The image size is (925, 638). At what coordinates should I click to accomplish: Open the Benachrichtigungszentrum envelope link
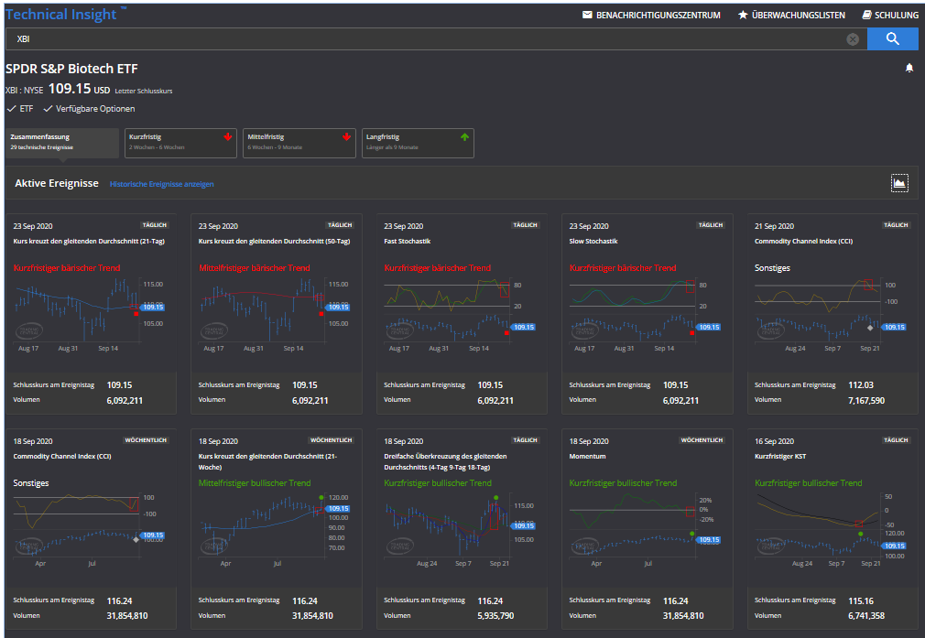point(651,15)
